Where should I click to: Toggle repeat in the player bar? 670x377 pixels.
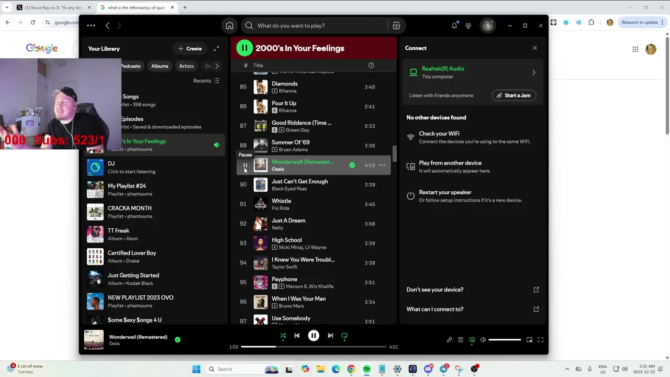click(x=344, y=336)
